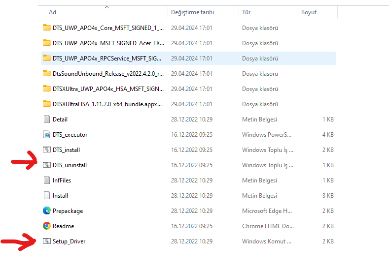Select the Detail file name
The image size is (389, 269).
[60, 120]
